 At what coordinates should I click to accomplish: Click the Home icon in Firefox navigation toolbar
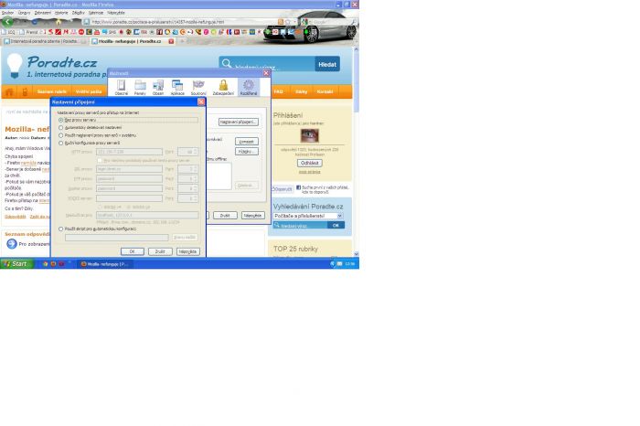(59, 22)
